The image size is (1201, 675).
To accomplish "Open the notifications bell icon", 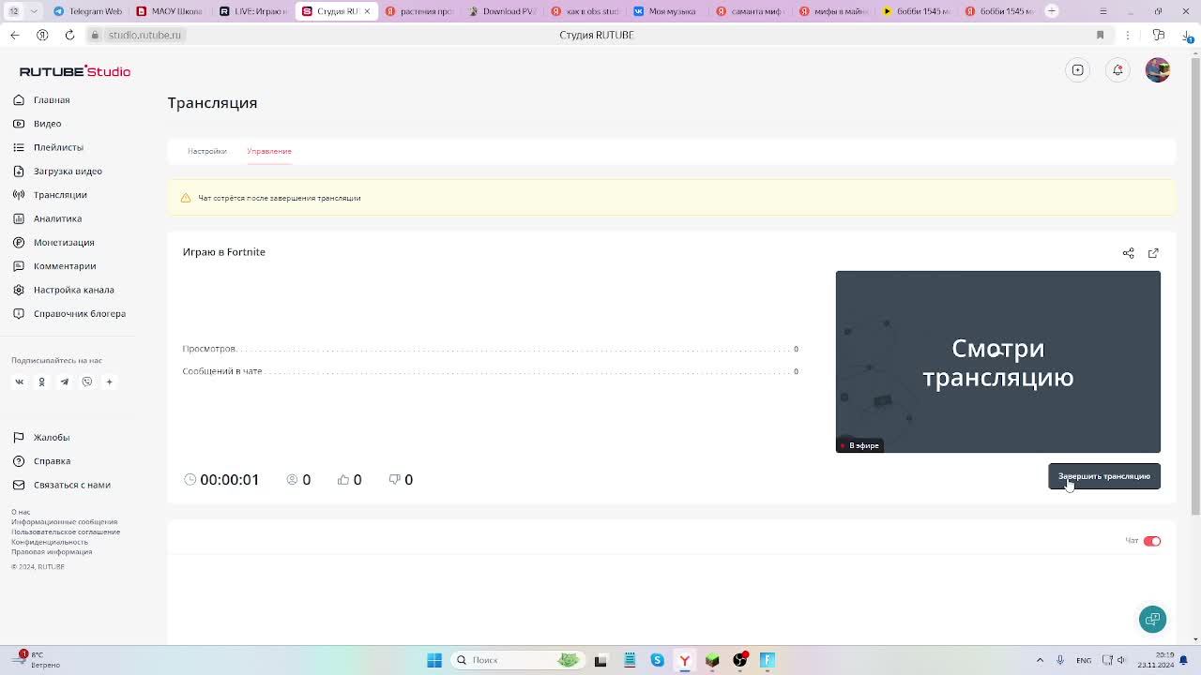I will click(1117, 70).
